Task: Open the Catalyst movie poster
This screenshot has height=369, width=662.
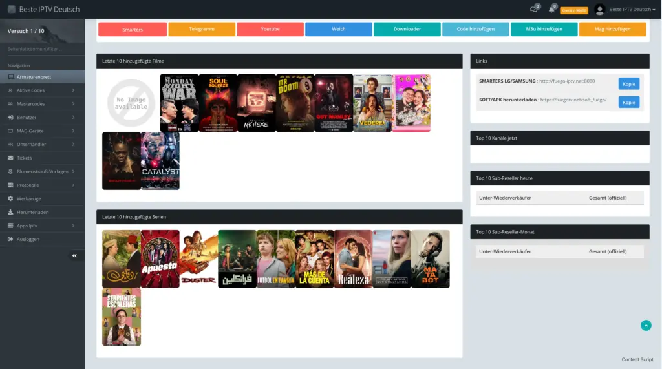Action: tap(160, 161)
